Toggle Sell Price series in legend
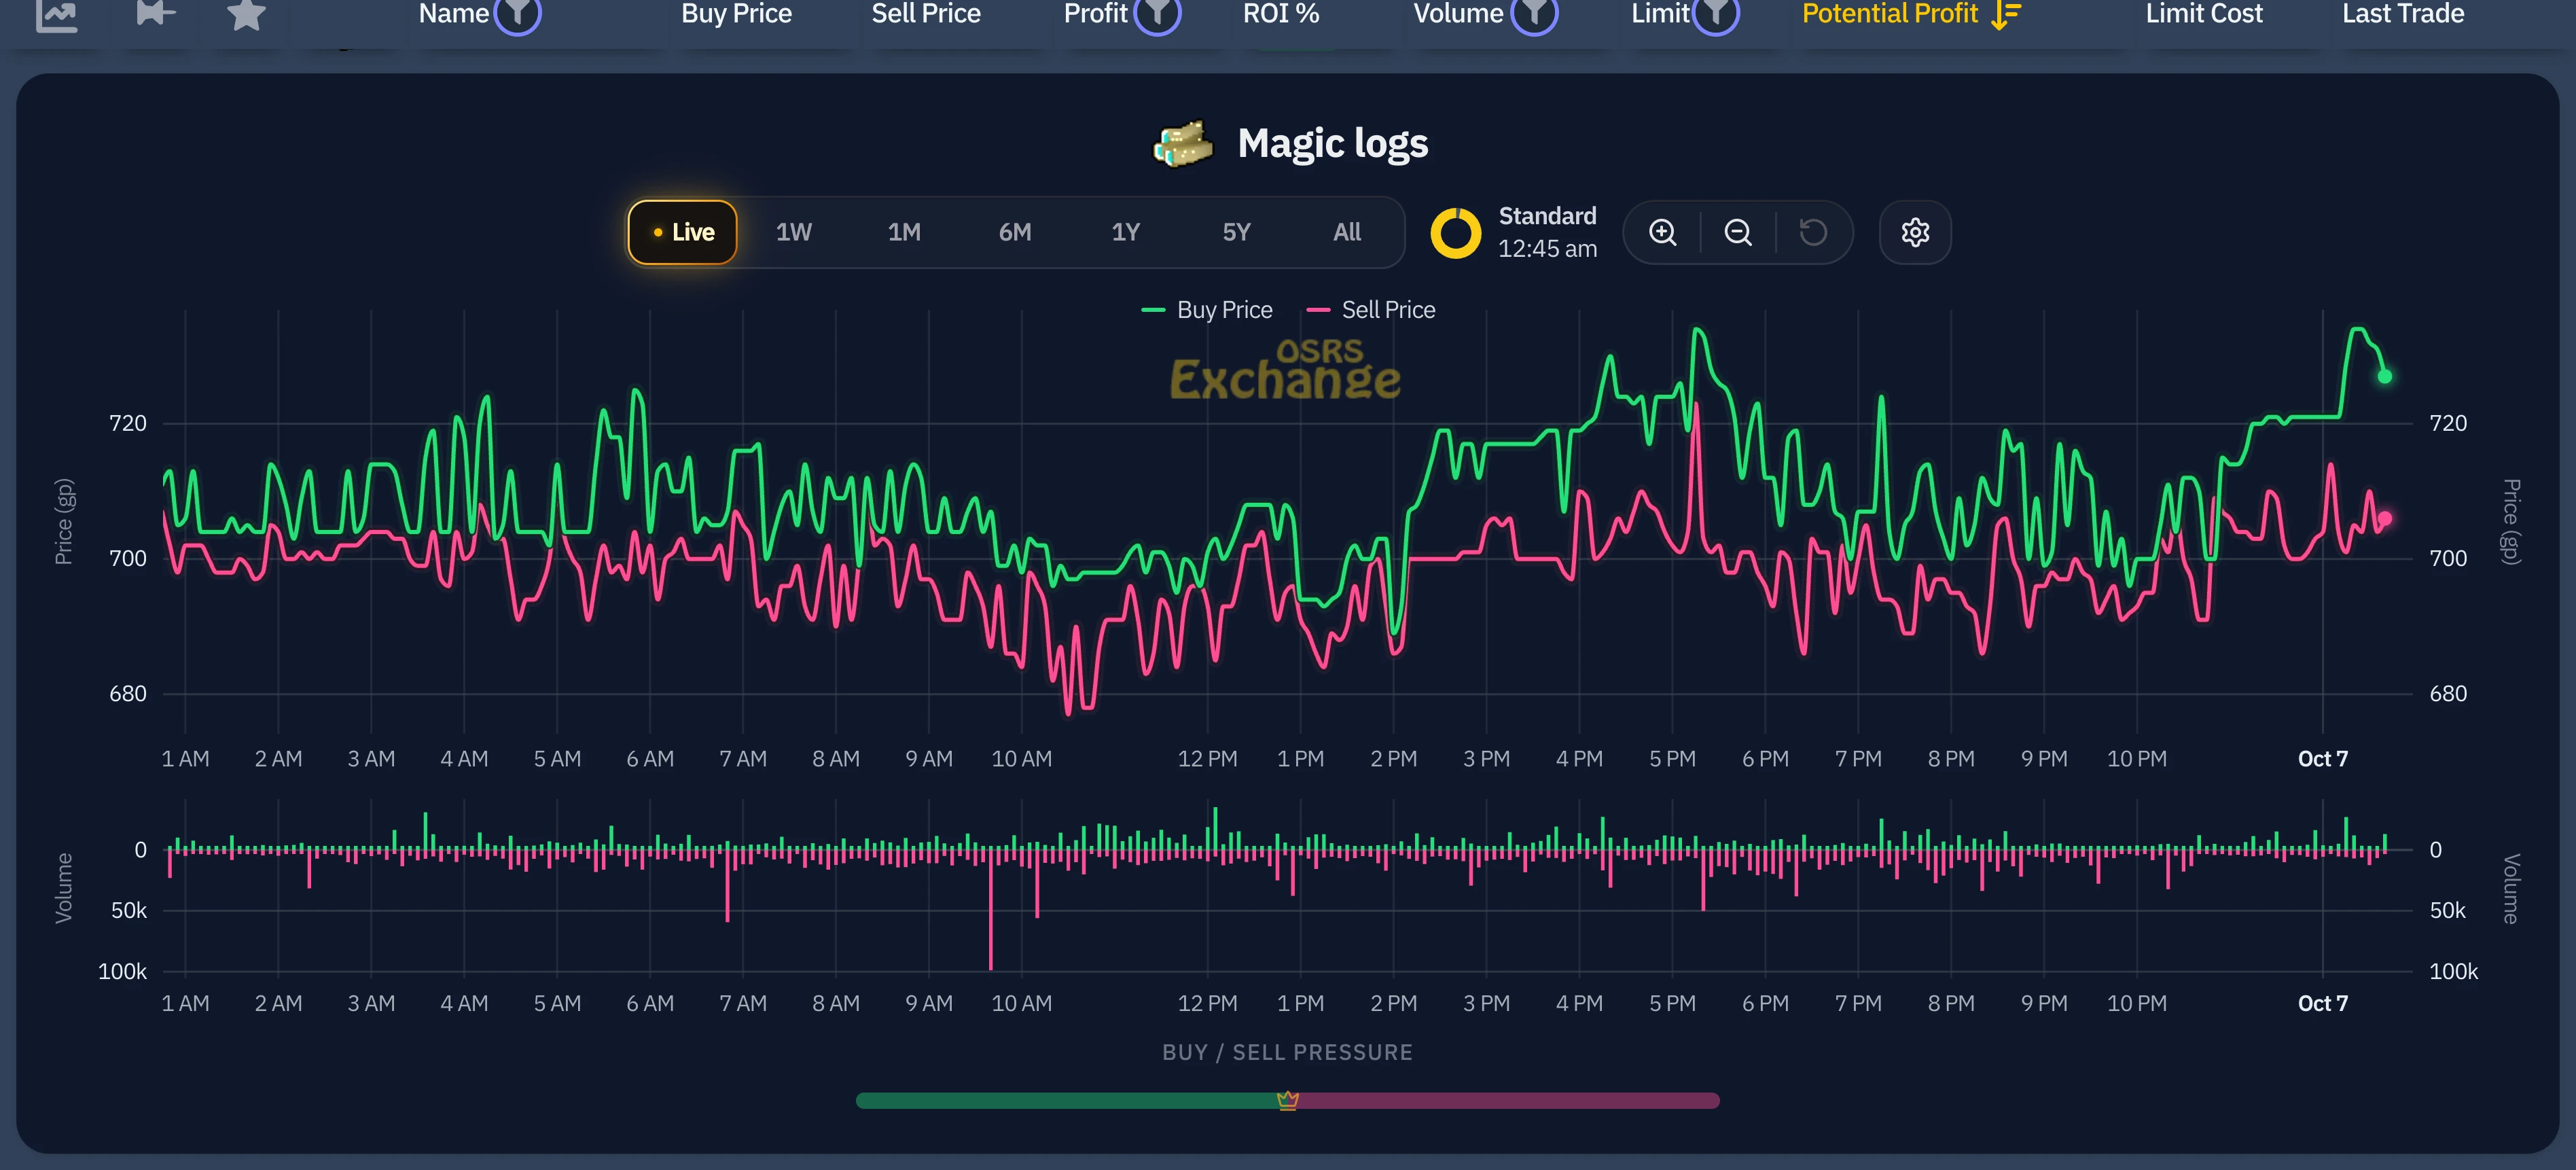Screen dimensions: 2576x1170 coord(1371,310)
